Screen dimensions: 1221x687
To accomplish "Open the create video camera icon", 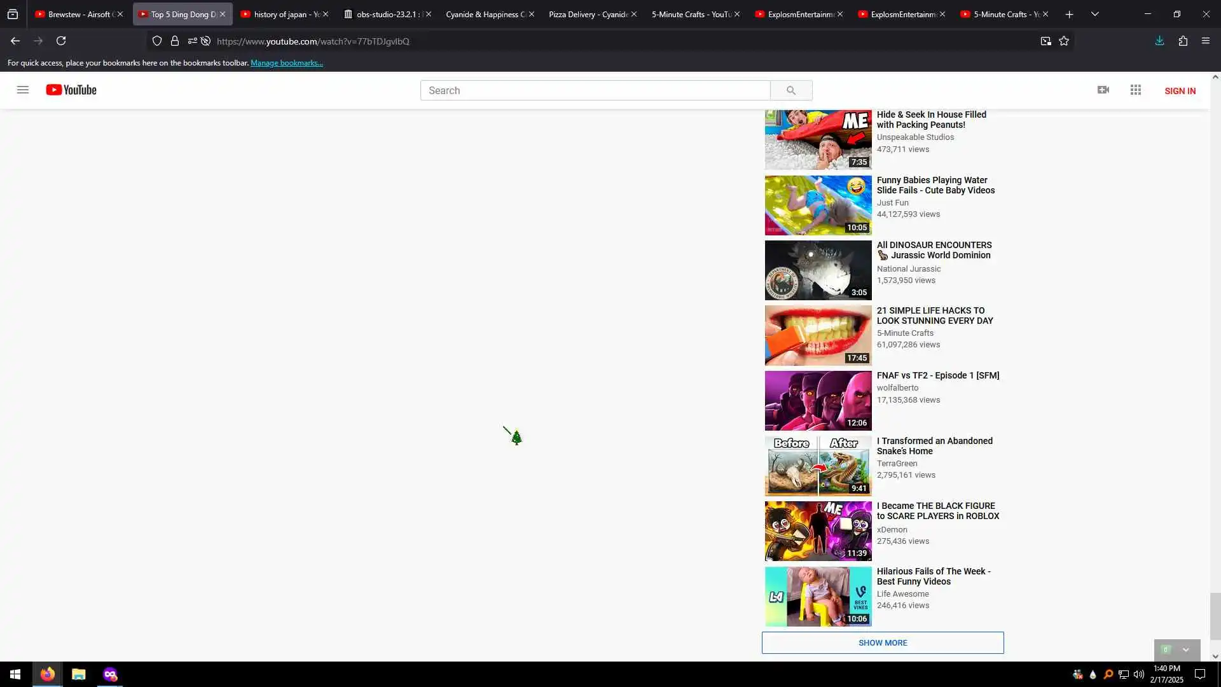I will pos(1103,90).
